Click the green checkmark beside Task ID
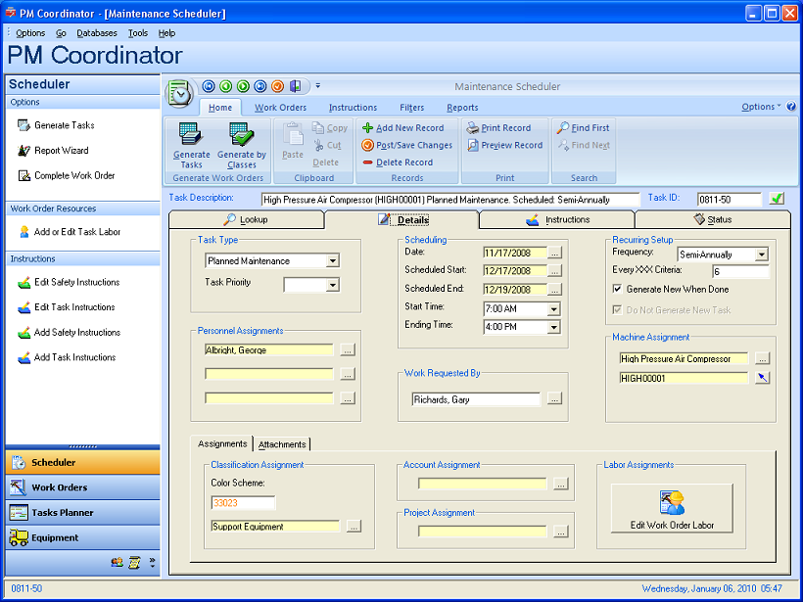 777,199
